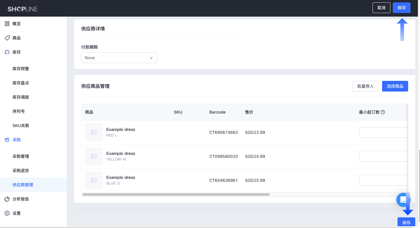Click Example dress name in BLUE·S row
420x228 pixels.
point(121,177)
